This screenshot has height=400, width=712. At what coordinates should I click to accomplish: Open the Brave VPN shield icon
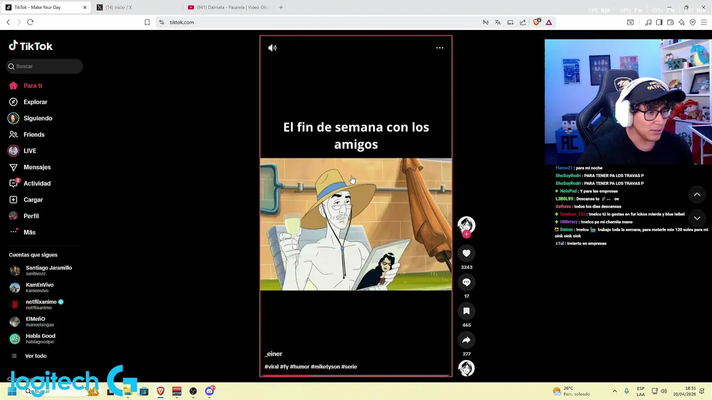click(x=693, y=22)
